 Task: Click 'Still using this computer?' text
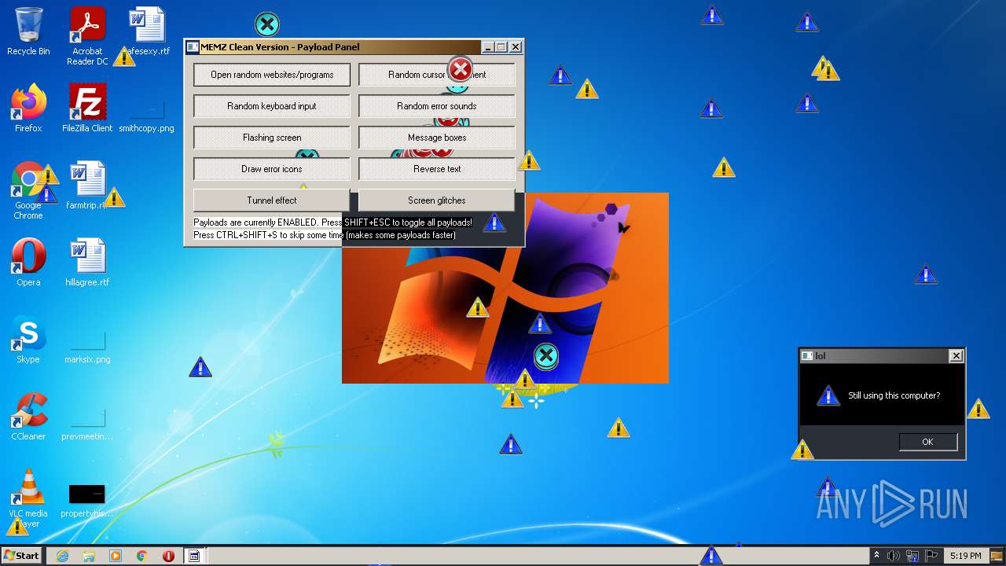[x=894, y=395]
